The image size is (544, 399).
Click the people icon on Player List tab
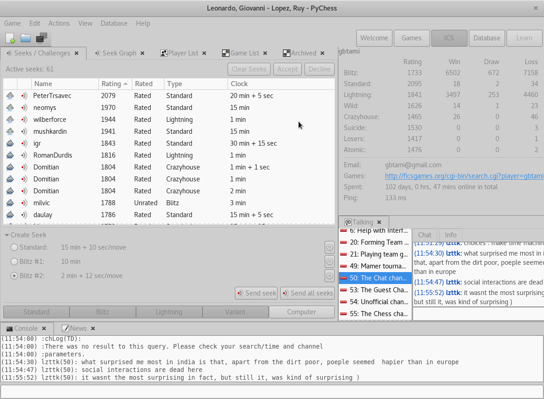pyautogui.click(x=163, y=53)
